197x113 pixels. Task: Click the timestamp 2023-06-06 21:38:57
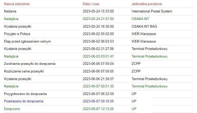98,79
